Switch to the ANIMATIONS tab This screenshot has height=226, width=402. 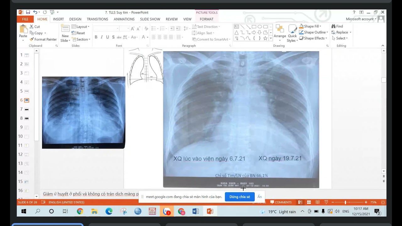(x=124, y=19)
